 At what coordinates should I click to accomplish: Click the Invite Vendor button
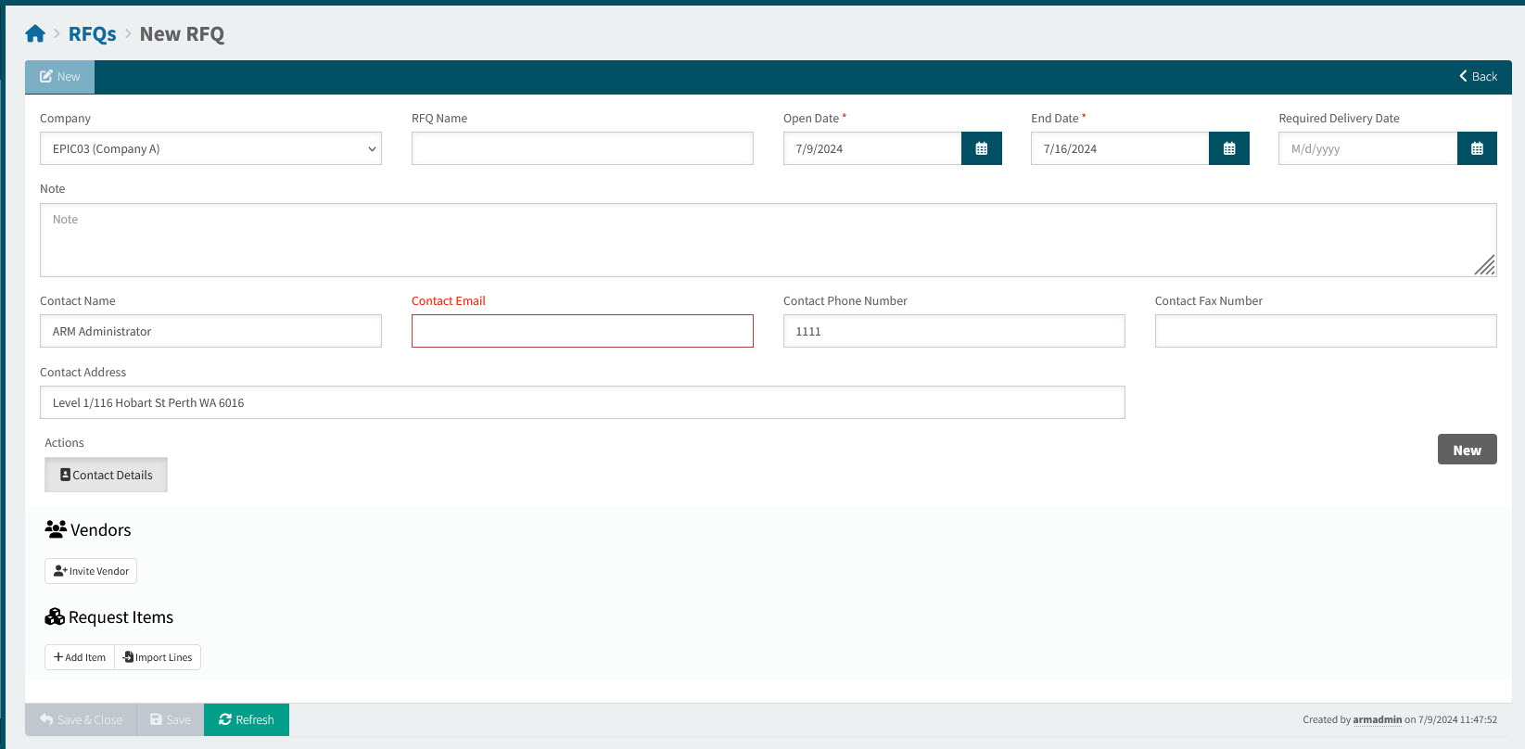(91, 571)
